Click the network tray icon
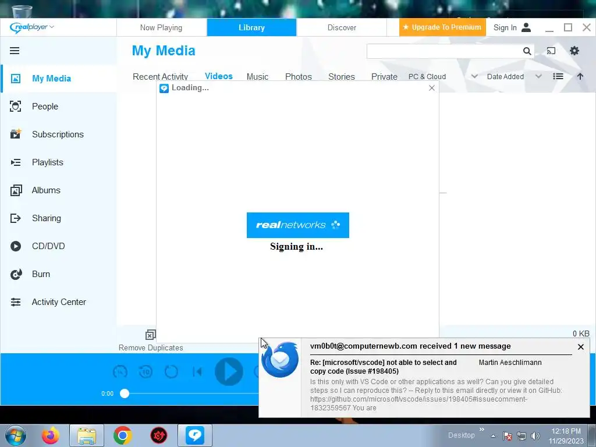The image size is (596, 447). click(x=521, y=436)
